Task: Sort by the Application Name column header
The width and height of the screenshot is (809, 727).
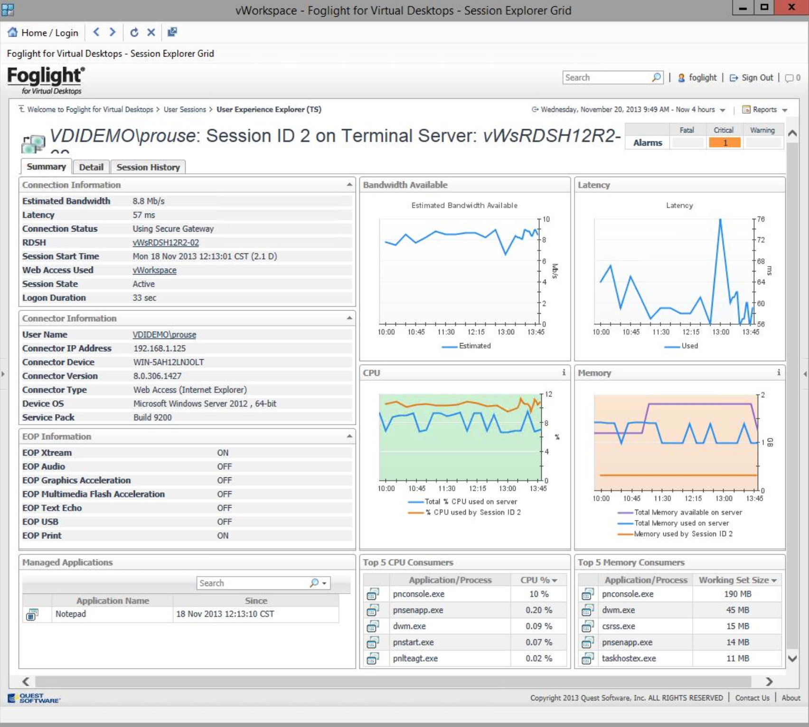Action: tap(113, 600)
